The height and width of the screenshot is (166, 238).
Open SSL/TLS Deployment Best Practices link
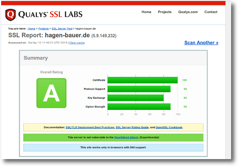click(90, 128)
